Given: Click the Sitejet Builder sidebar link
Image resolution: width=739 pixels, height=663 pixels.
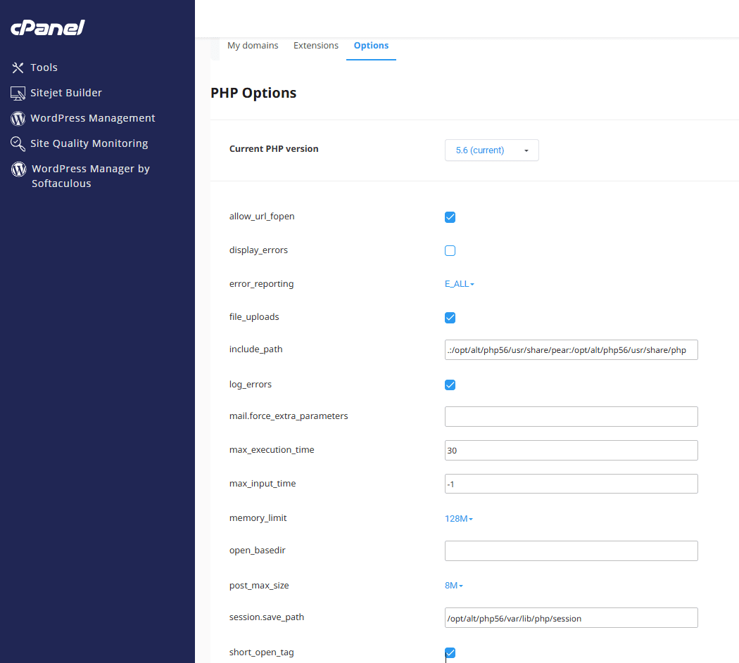Looking at the screenshot, I should [66, 93].
